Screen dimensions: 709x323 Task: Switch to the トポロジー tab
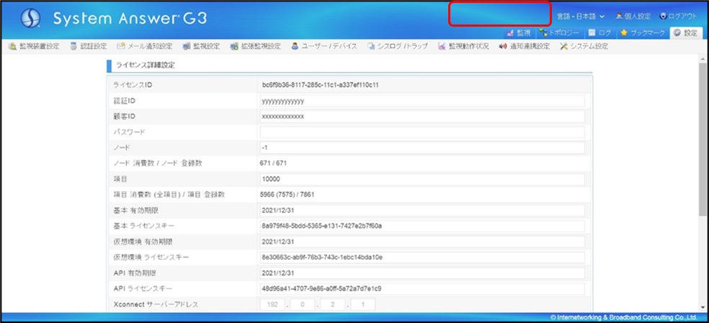560,32
